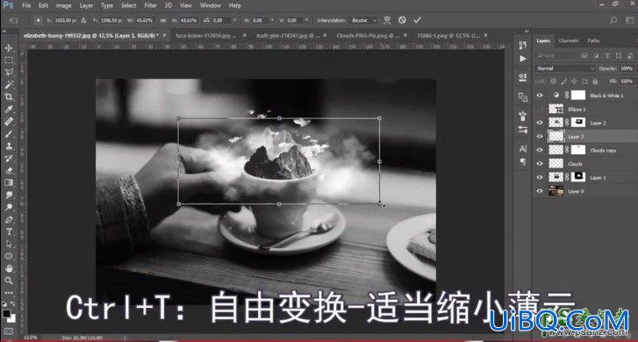
Task: Select the Rectangular Marquee tool
Action: (9, 61)
